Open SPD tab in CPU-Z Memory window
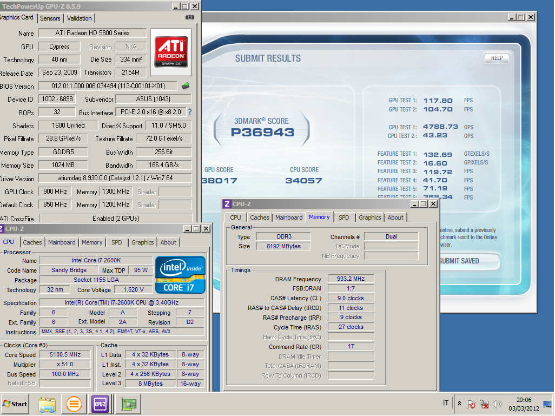The image size is (555, 416). click(343, 217)
